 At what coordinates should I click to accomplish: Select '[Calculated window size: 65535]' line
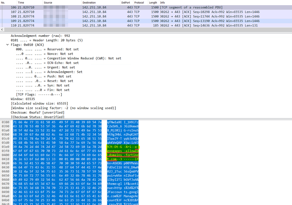pyautogui.click(x=39, y=103)
